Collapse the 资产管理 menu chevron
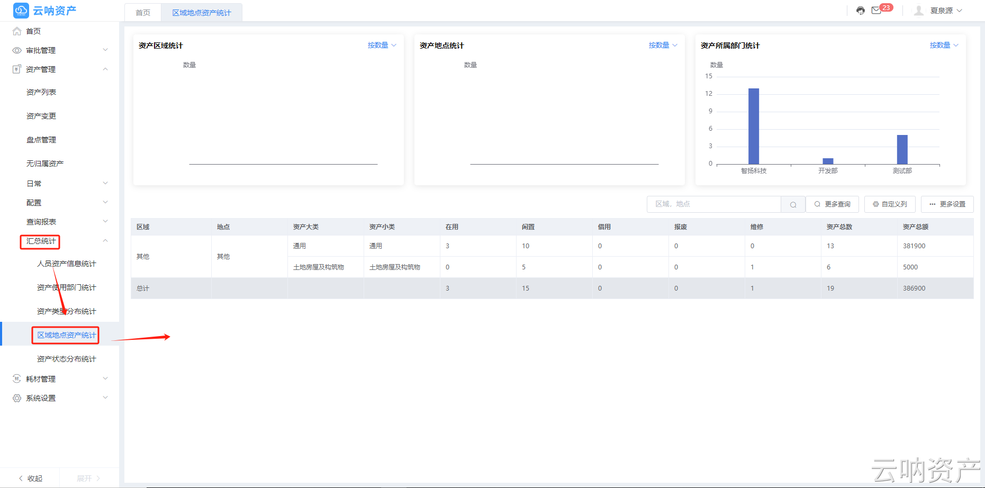Screen dimensions: 985x488 (x=105, y=69)
